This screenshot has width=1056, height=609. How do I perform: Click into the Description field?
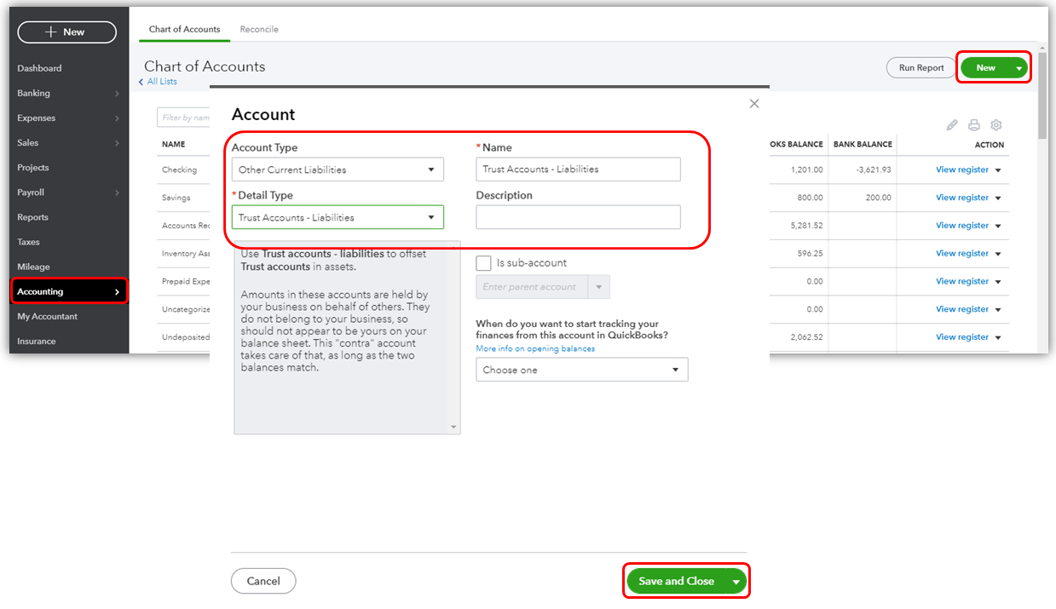(578, 217)
